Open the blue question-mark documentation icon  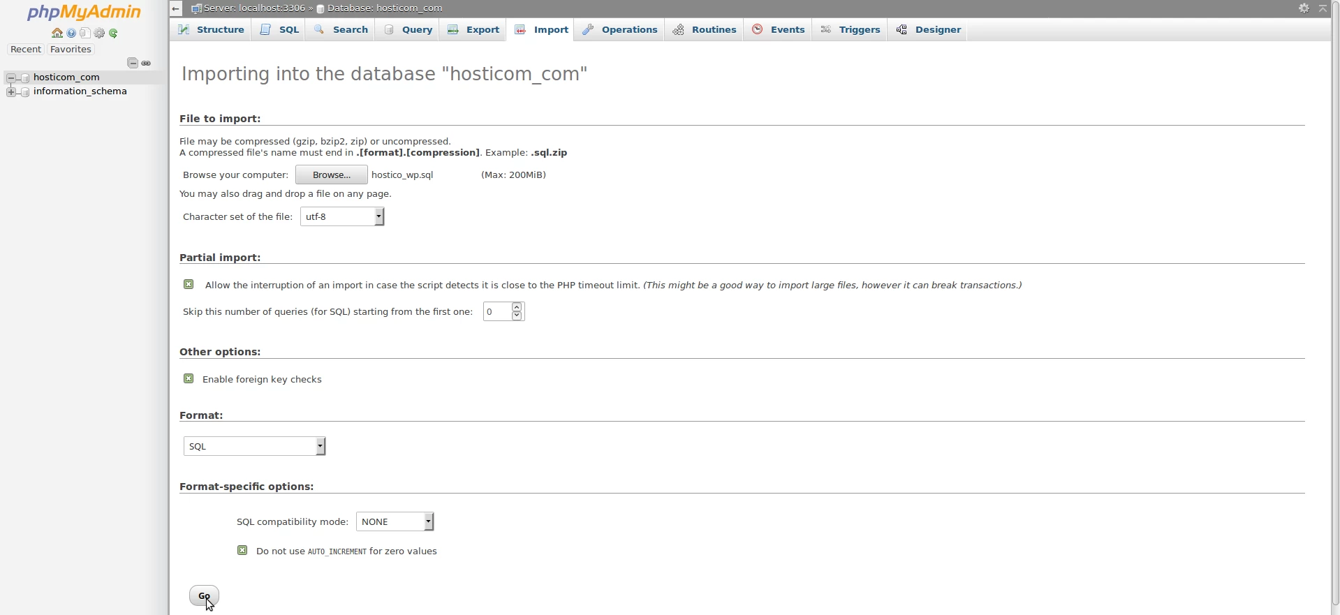(x=71, y=34)
